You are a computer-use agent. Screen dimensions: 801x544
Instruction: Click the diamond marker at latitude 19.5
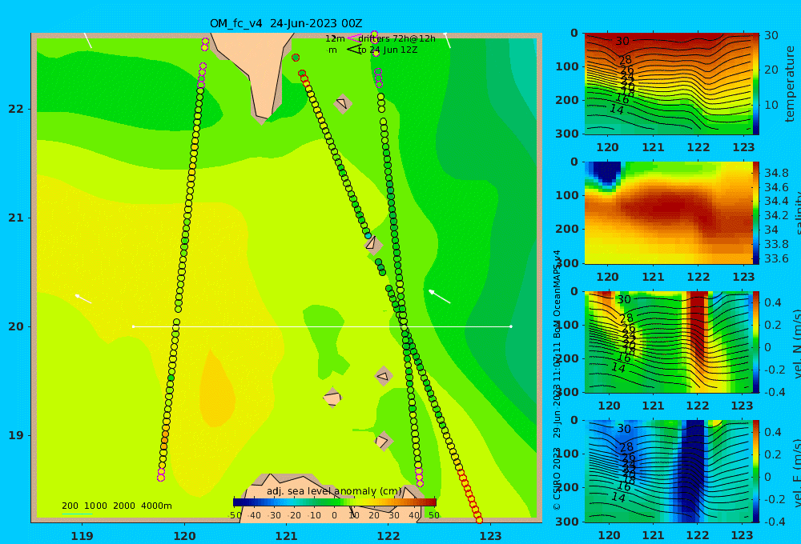coord(384,377)
